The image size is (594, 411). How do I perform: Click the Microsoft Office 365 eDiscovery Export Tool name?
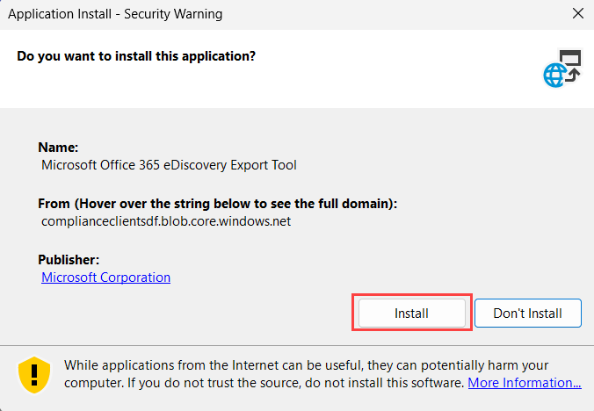click(170, 165)
